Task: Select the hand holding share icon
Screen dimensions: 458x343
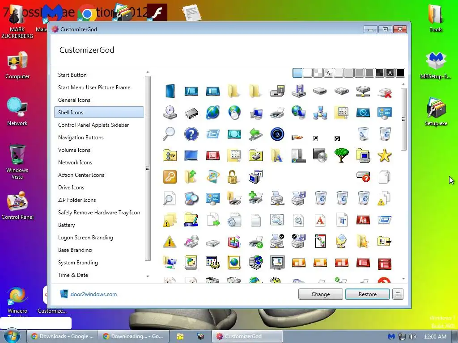Action: [297, 137]
